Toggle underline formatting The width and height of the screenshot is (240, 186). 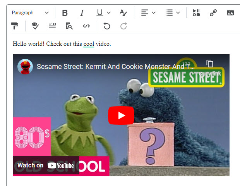coord(100,13)
